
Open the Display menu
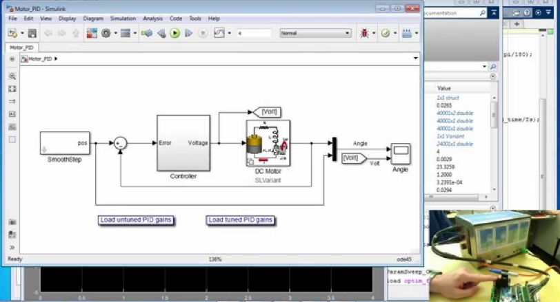(x=67, y=19)
